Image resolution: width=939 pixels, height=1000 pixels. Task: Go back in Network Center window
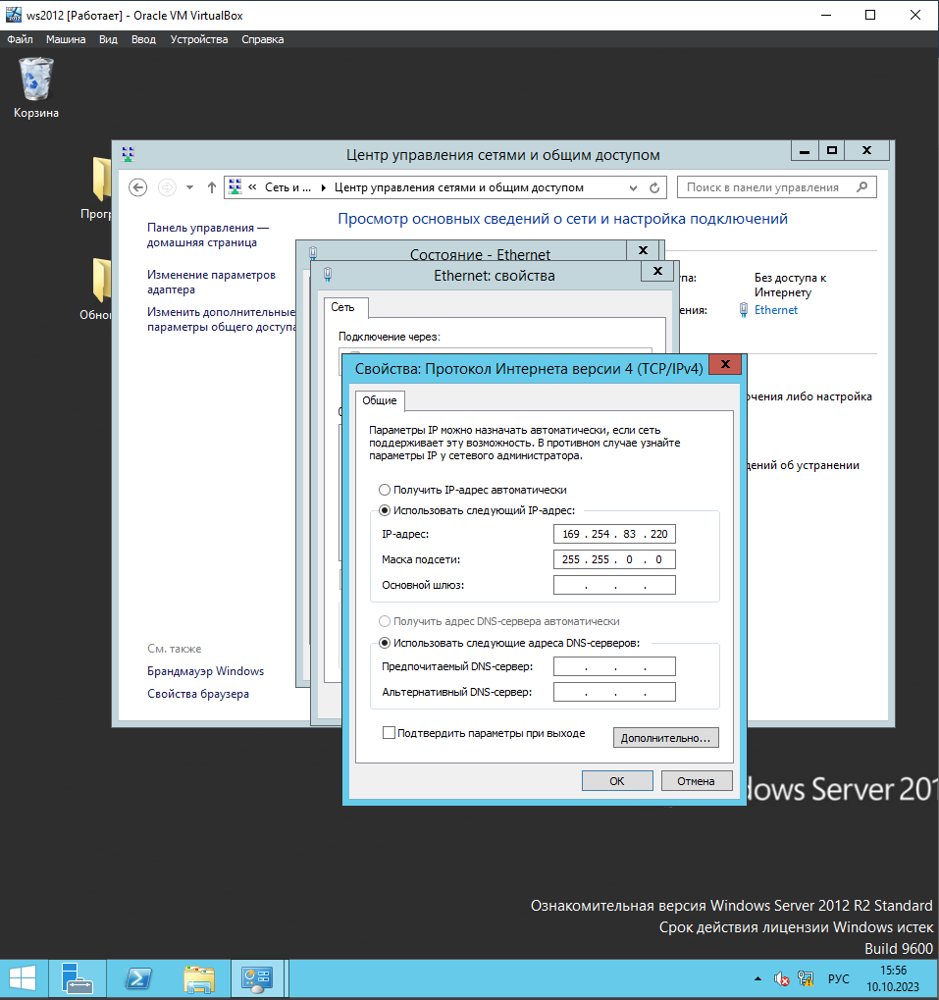tap(137, 187)
